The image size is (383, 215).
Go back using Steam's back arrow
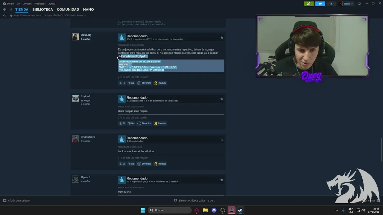point(4,10)
